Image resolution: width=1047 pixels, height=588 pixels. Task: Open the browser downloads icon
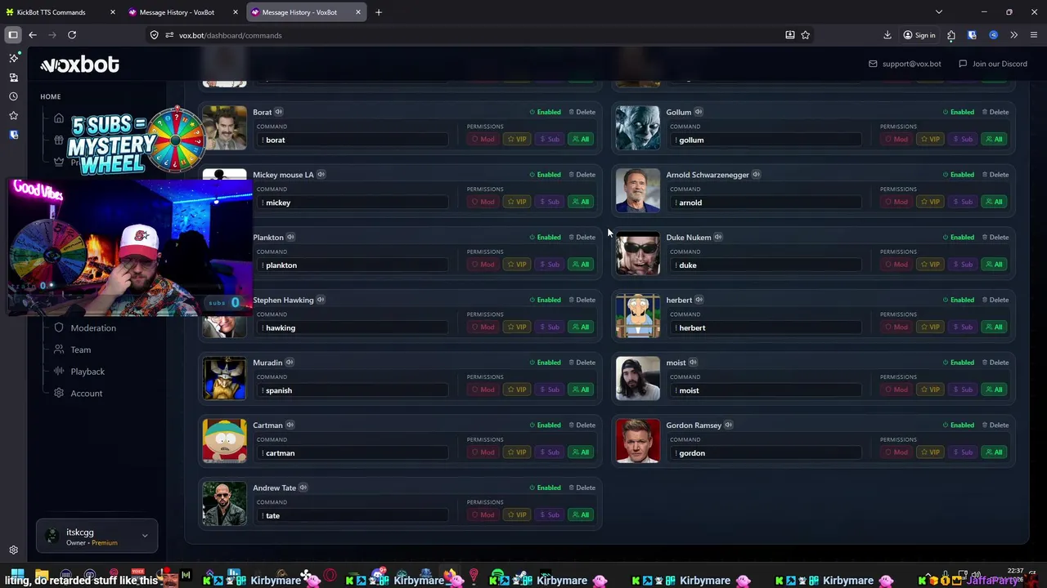pyautogui.click(x=887, y=35)
